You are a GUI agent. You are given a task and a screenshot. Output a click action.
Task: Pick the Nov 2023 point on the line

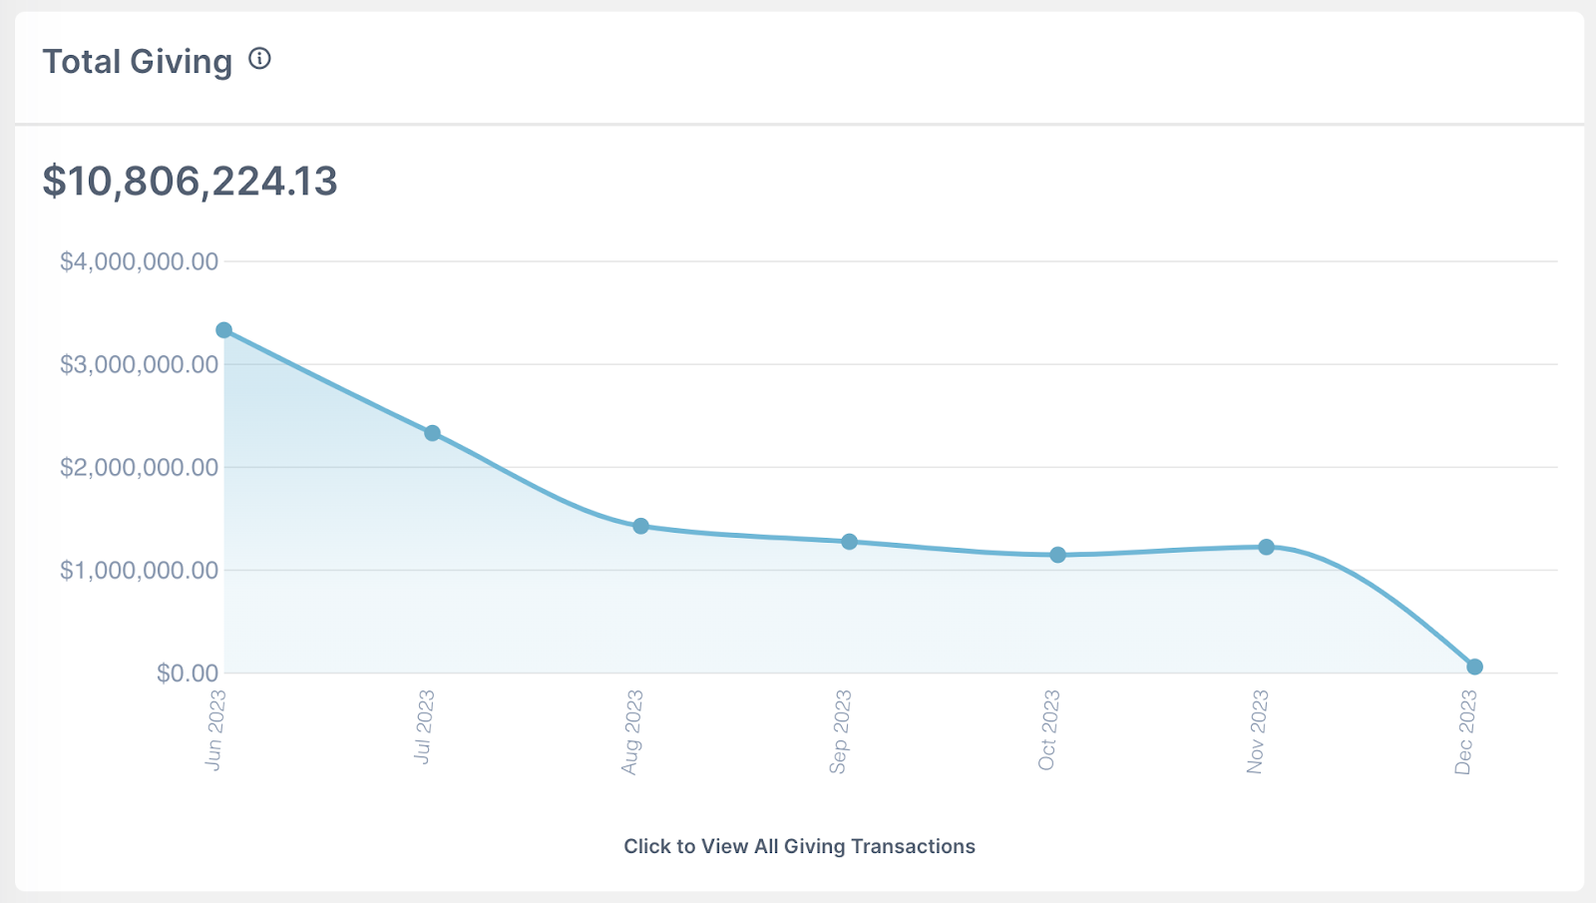point(1266,547)
